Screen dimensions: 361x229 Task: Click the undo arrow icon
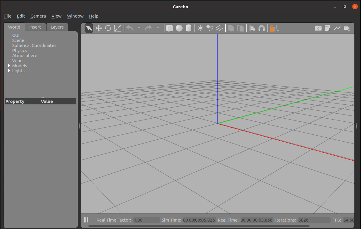(130, 28)
